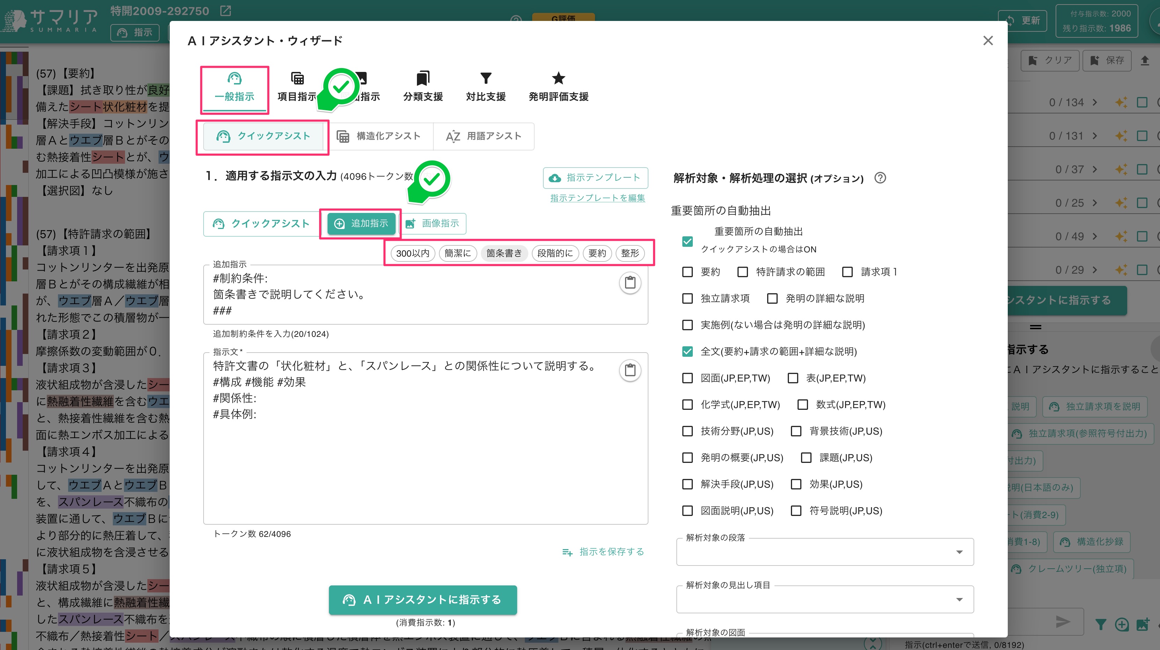Open external link icon beside patent number
The height and width of the screenshot is (650, 1160).
click(x=226, y=11)
